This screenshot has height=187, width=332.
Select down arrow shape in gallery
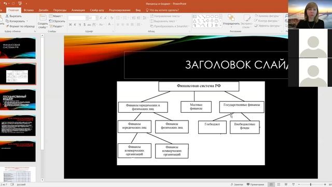point(212,21)
